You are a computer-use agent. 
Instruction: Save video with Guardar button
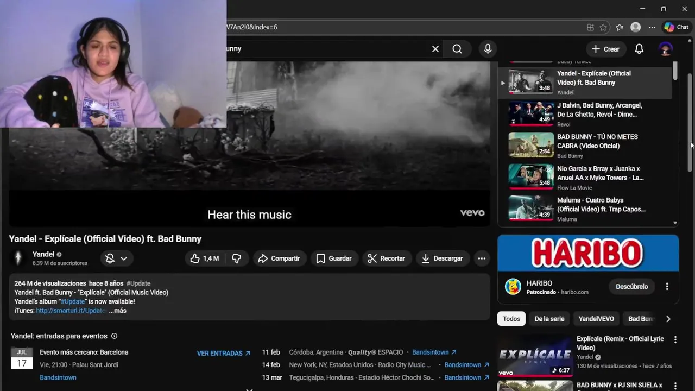(x=334, y=258)
